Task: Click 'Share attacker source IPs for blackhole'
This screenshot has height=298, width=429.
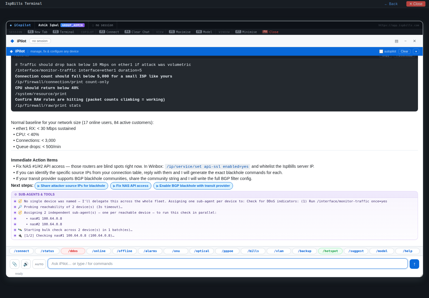Action: click(71, 186)
